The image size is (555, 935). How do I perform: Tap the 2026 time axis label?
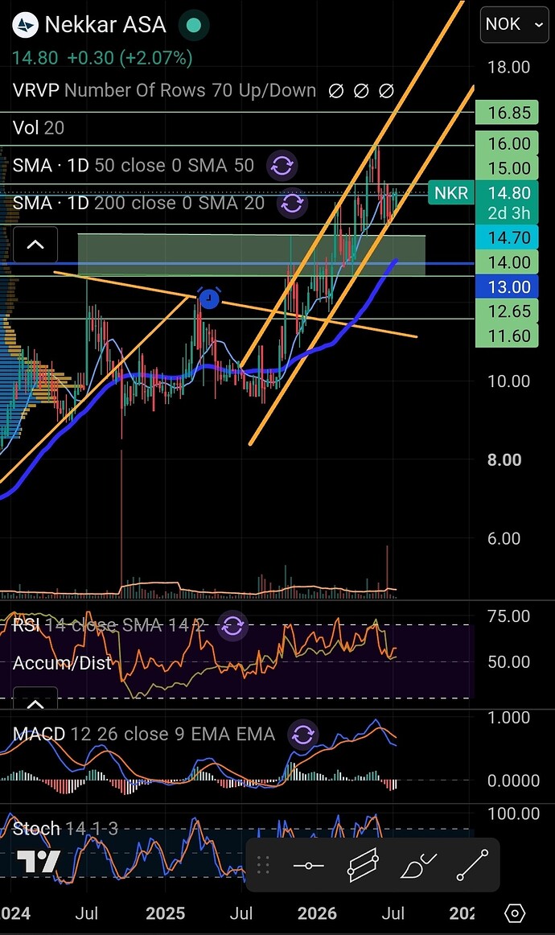(x=317, y=913)
